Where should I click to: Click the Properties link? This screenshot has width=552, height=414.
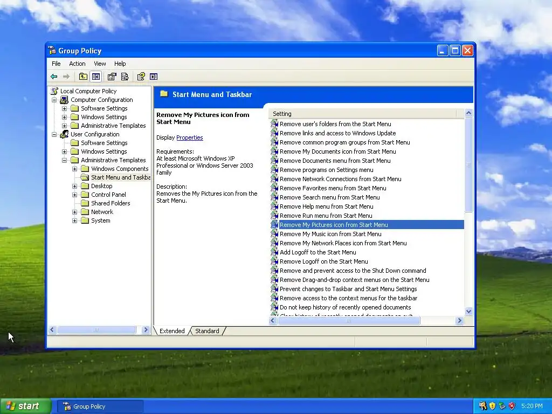point(189,137)
